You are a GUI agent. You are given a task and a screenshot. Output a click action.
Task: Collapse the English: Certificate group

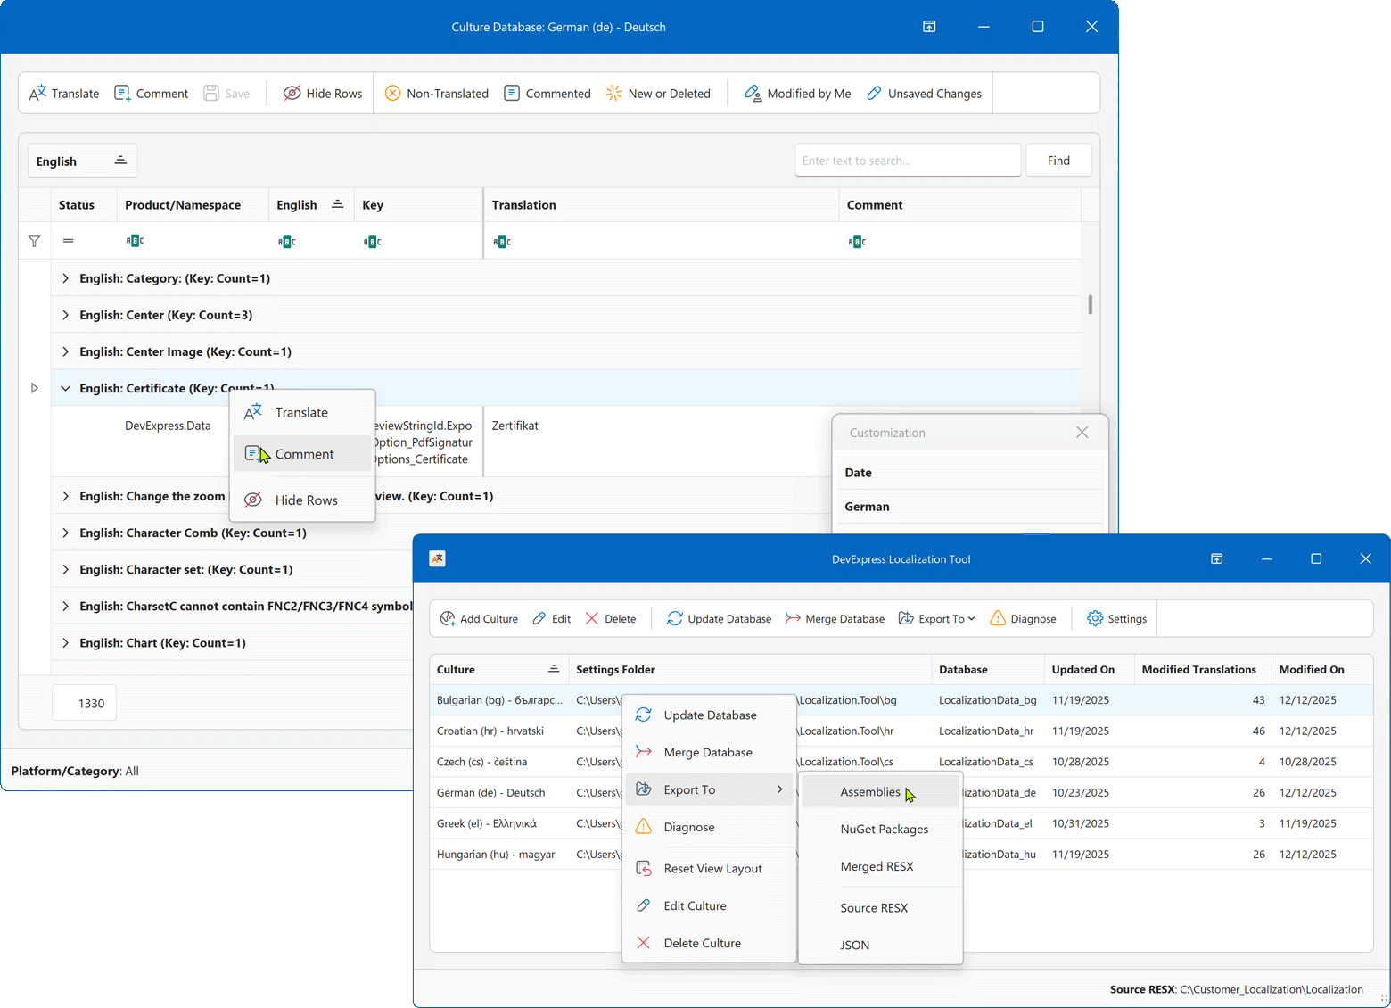tap(64, 388)
